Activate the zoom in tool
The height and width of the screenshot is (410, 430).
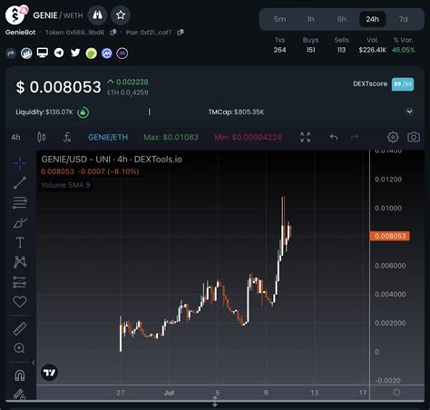click(x=20, y=348)
